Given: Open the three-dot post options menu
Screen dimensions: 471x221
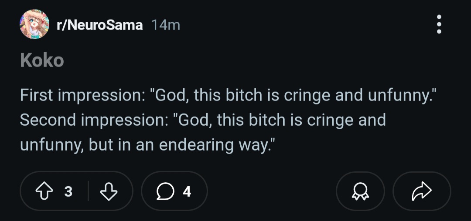Looking at the screenshot, I should point(439,24).
